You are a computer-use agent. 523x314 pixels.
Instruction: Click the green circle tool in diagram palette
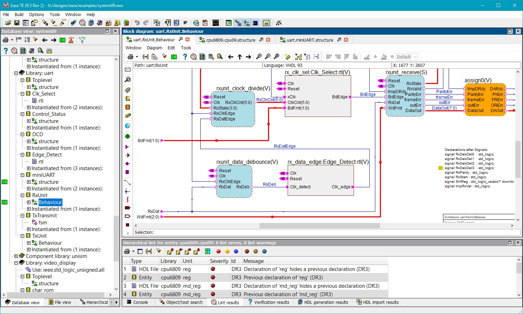click(128, 137)
